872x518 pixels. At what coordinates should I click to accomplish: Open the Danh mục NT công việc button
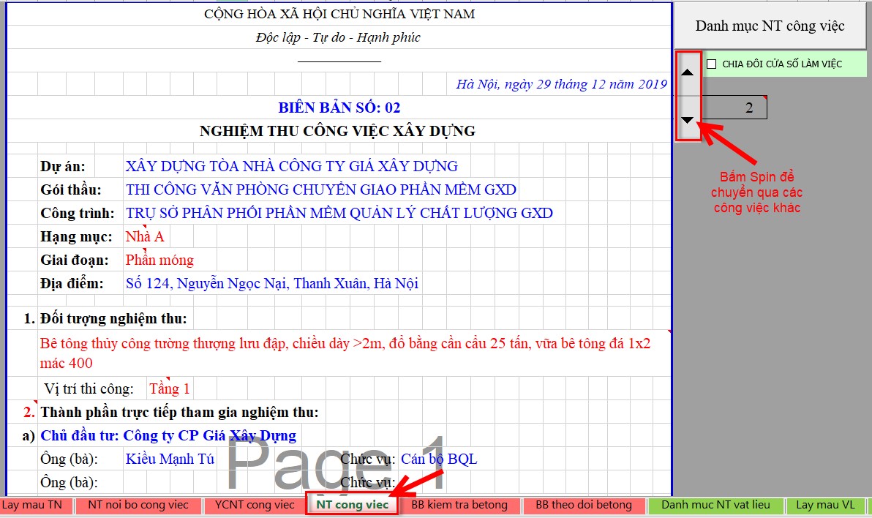[770, 26]
